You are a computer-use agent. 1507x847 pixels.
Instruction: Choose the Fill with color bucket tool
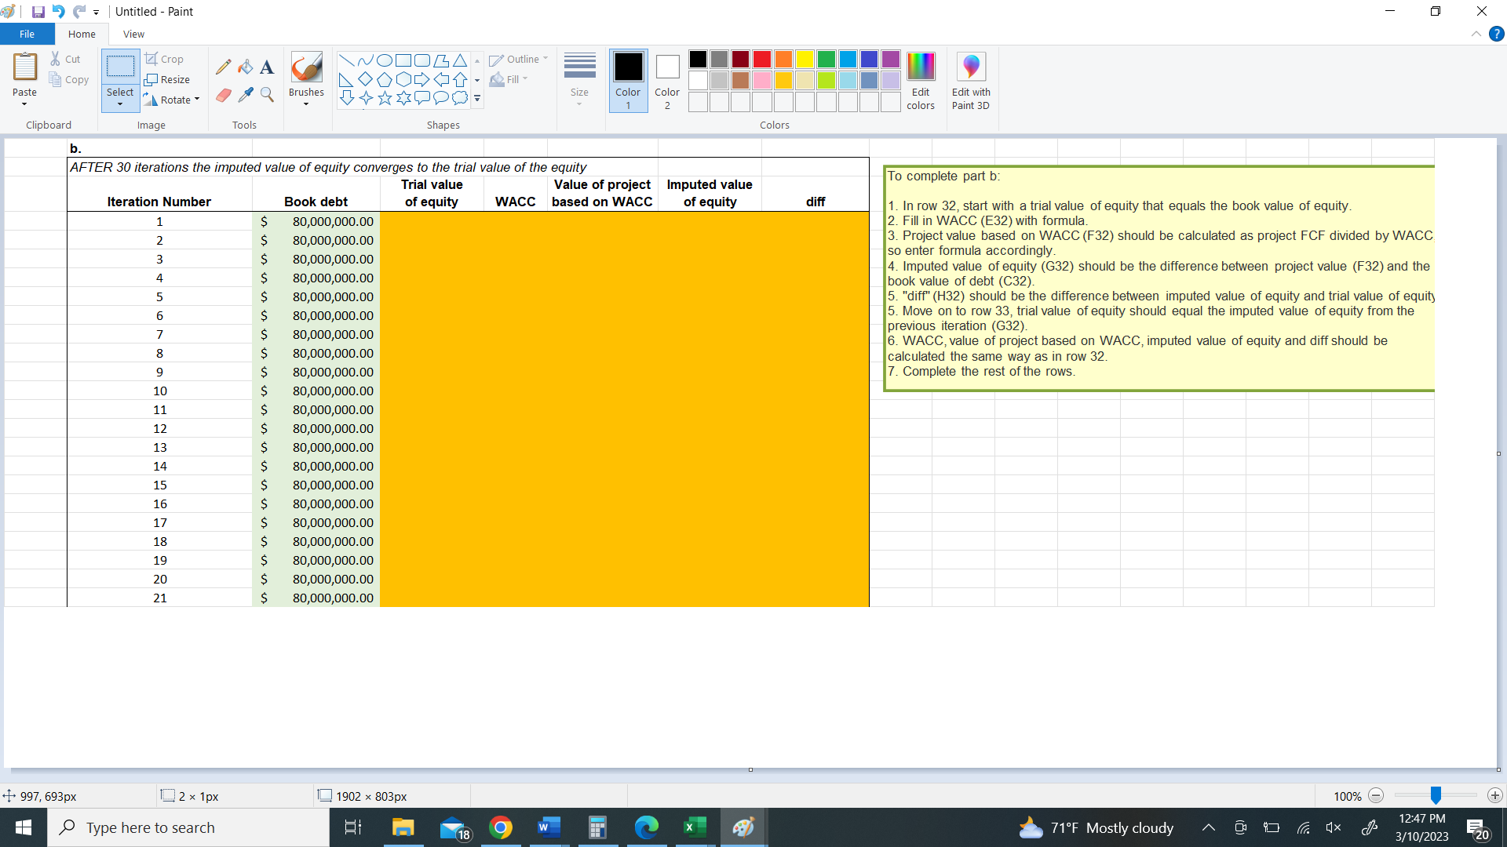pos(246,66)
